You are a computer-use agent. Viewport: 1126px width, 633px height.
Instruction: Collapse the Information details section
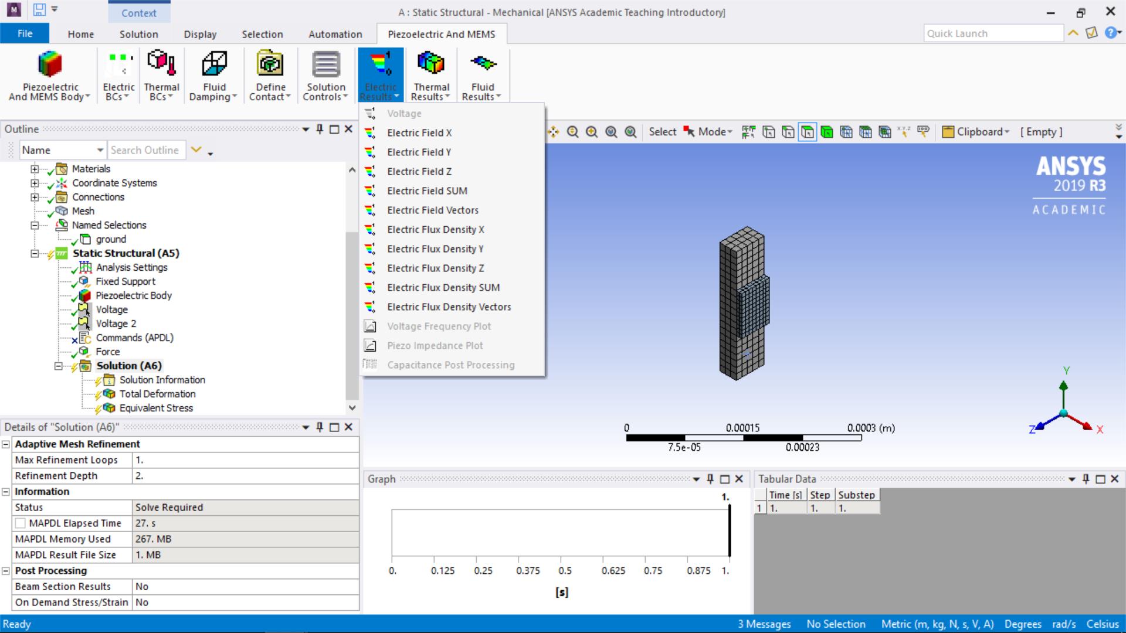pos(6,492)
